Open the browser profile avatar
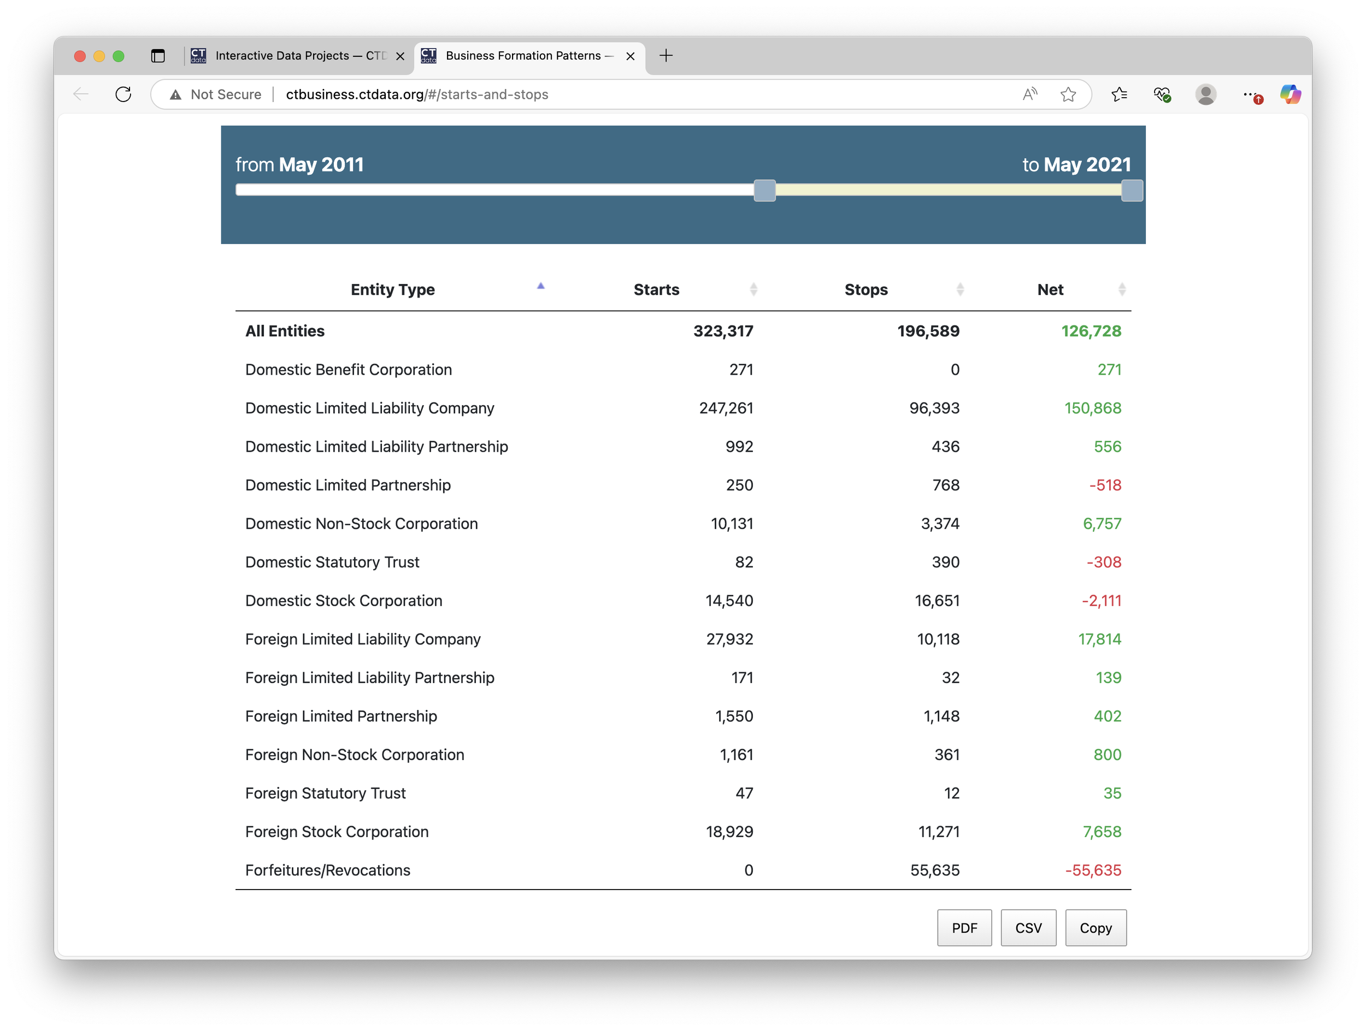Screen dimensions: 1366x1031 pos(1206,94)
